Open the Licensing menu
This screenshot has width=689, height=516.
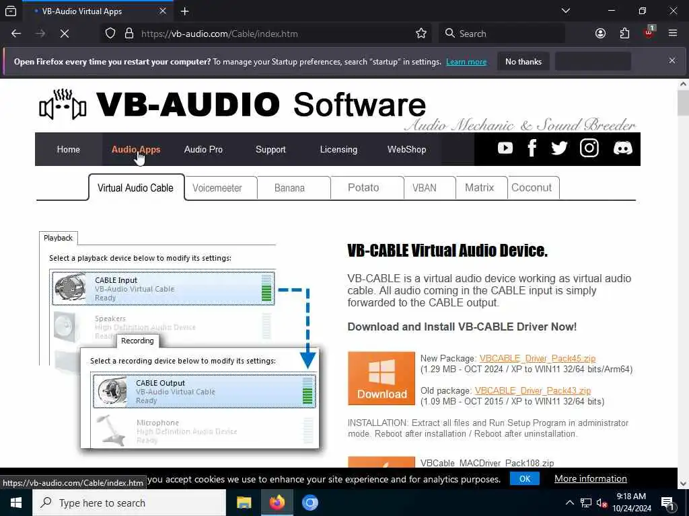(338, 149)
